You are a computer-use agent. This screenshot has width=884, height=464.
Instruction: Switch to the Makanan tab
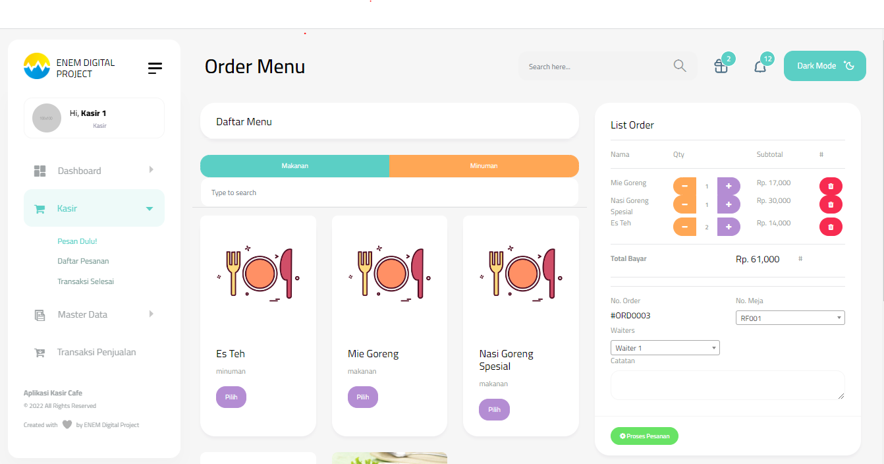(x=294, y=166)
